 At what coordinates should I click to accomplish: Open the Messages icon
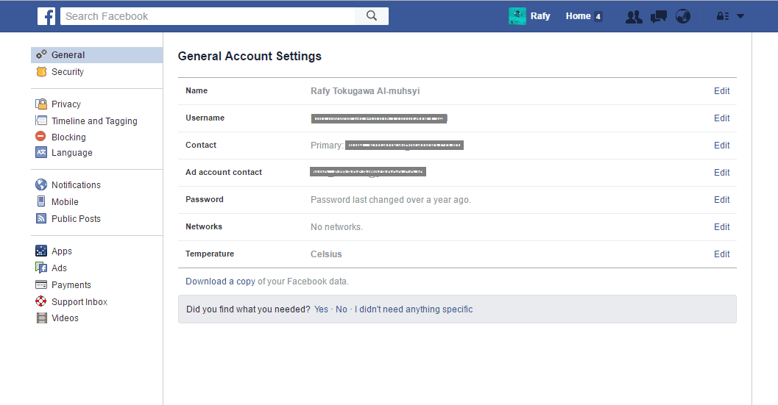[659, 16]
